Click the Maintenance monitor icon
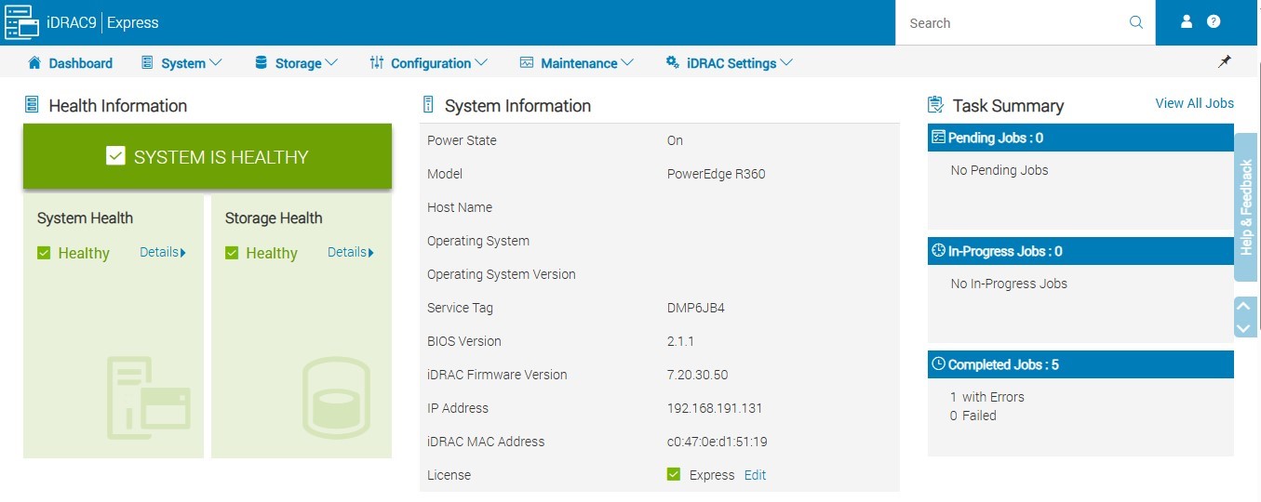1261x502 pixels. point(527,62)
